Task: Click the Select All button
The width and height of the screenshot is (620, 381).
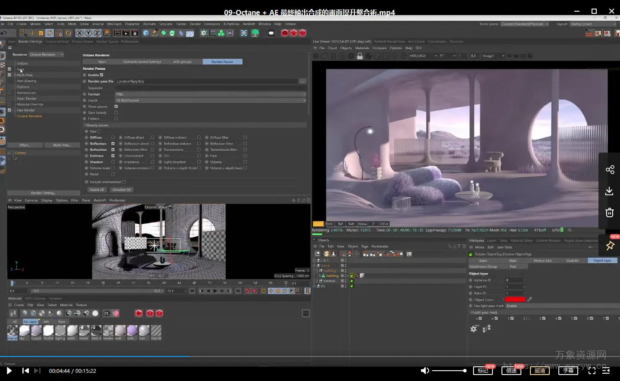Action: pos(97,190)
